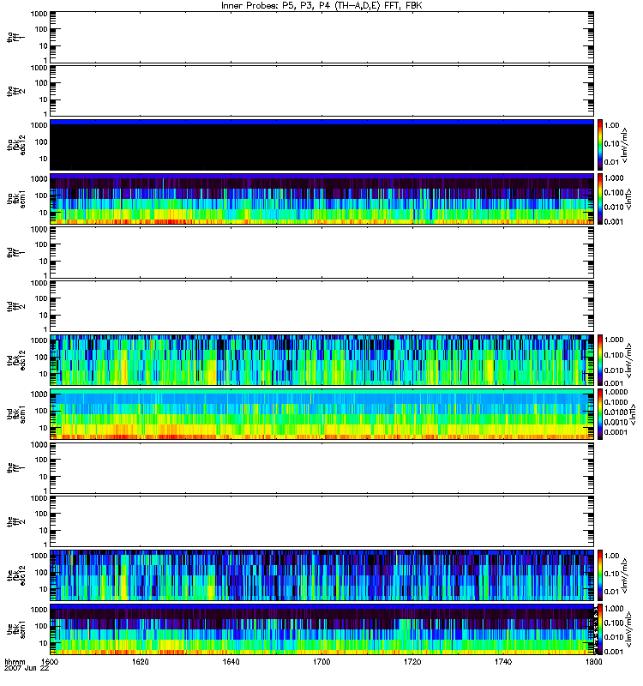Click the color bar beside thd fbk scm1
Screen dimensions: 643x686
(600, 414)
